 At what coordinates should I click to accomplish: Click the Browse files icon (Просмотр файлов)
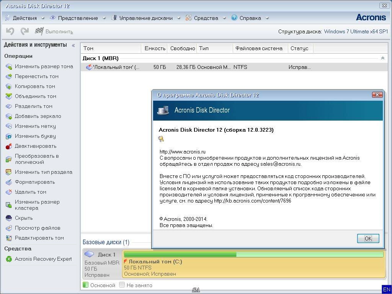coord(9,228)
